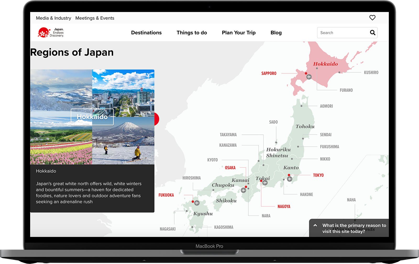Select the Fukuoka airport plane icon
419x264 pixels.
coord(197,203)
